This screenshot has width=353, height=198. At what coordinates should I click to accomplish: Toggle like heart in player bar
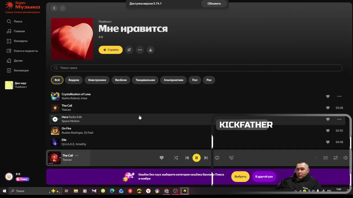coord(162,158)
